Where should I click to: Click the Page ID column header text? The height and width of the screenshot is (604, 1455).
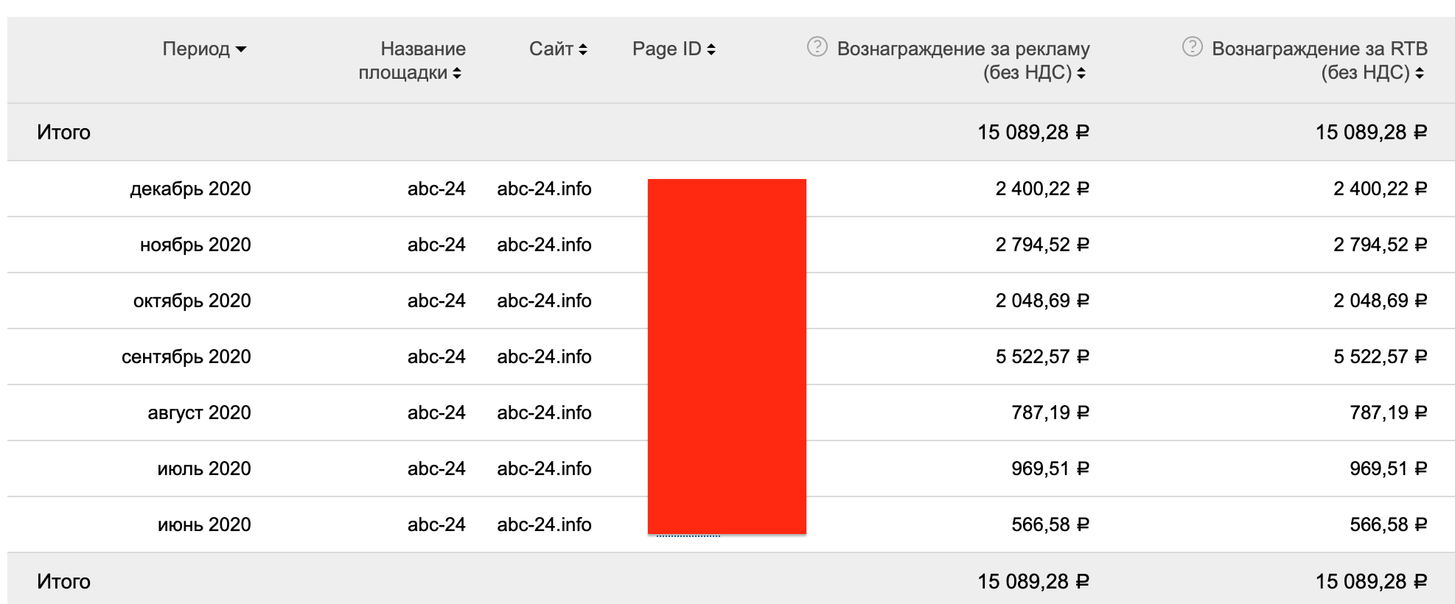666,49
